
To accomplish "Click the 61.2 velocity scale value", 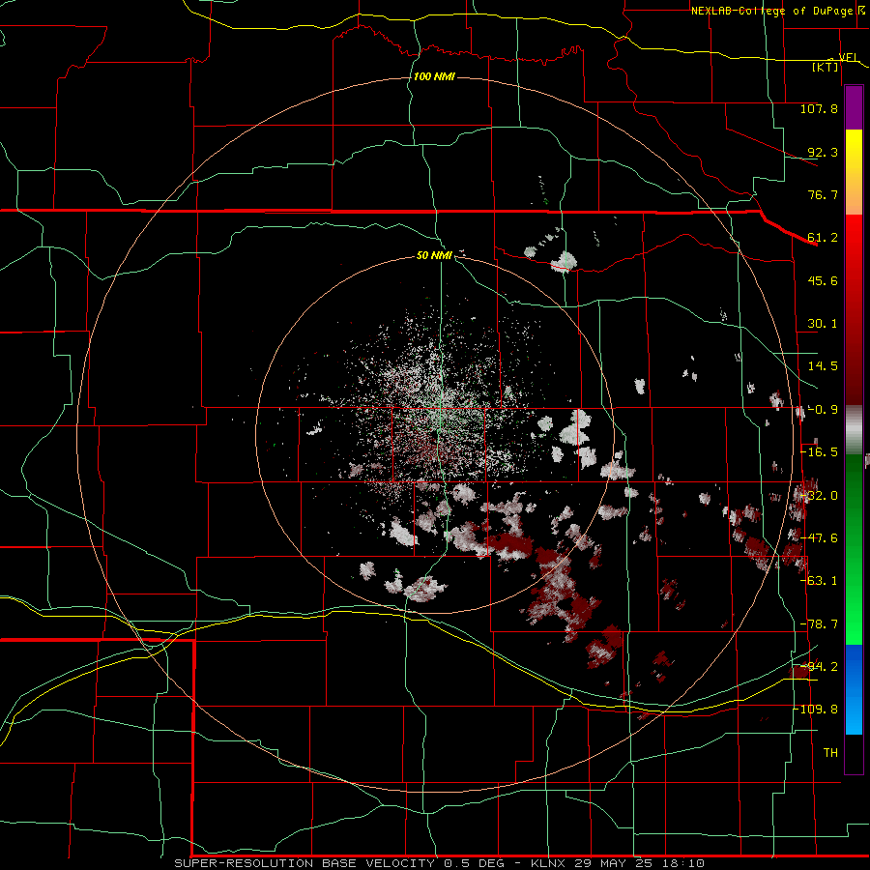I will 823,238.
